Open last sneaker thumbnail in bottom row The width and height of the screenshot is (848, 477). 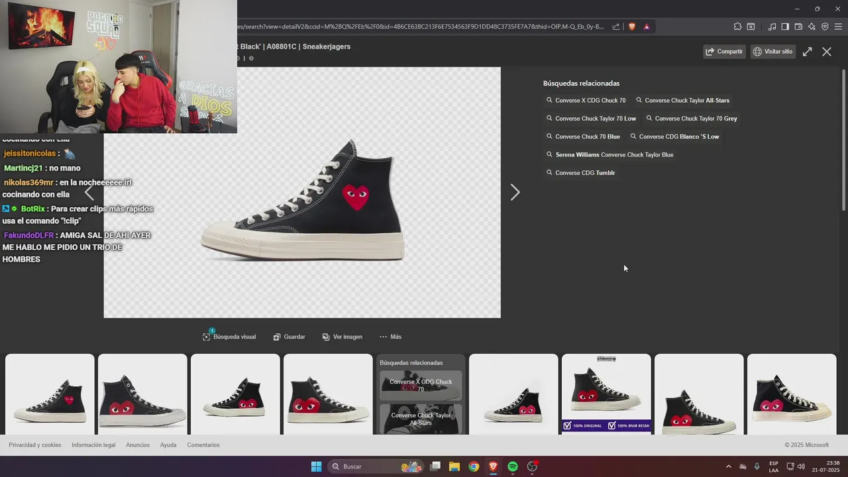click(792, 394)
